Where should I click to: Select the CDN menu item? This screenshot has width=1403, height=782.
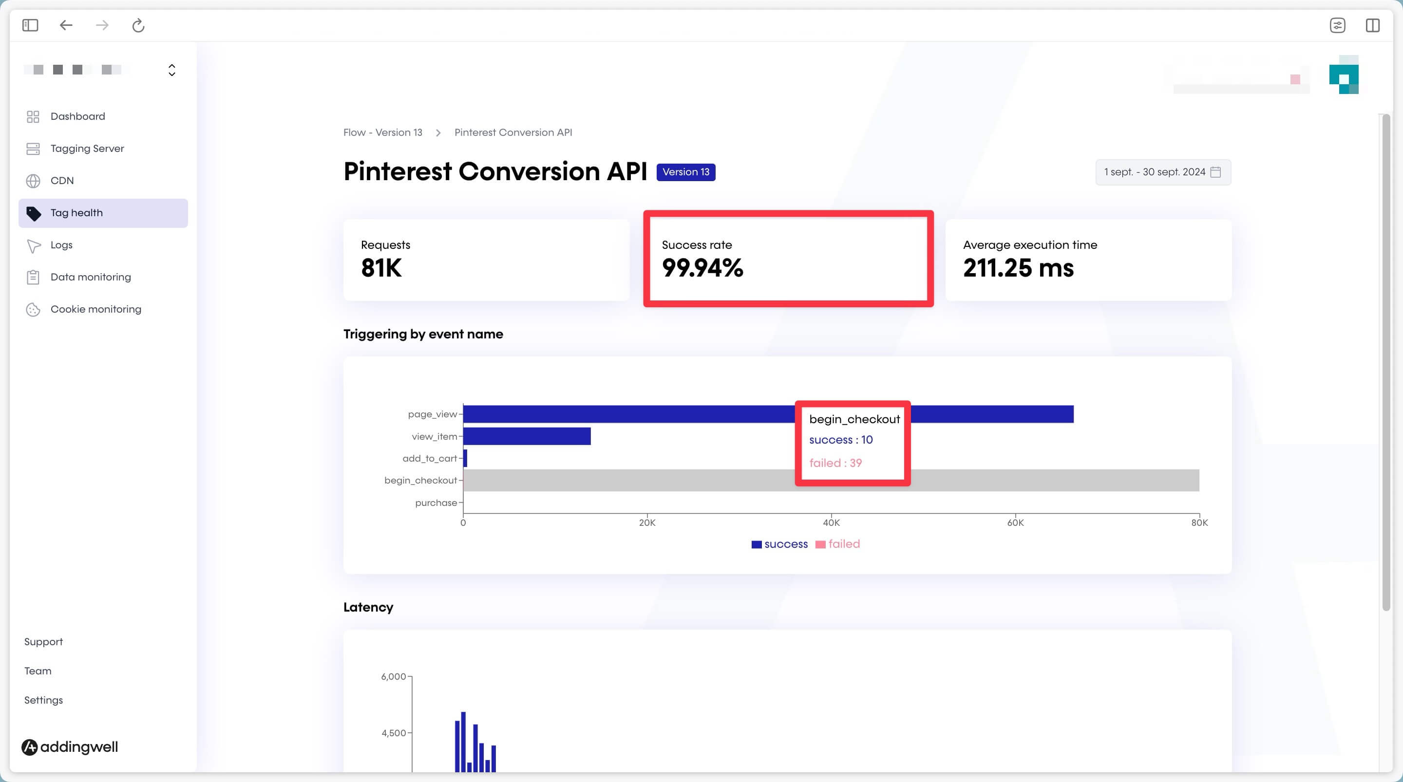[62, 180]
